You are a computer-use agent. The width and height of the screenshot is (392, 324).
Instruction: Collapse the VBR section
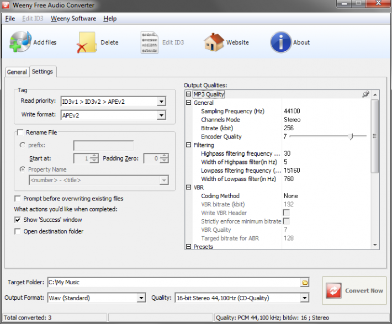[x=189, y=188]
